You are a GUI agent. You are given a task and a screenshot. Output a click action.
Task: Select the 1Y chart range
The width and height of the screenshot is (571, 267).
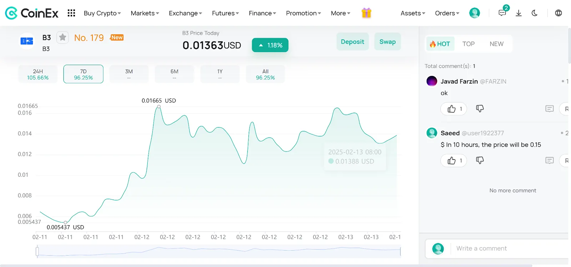[220, 74]
